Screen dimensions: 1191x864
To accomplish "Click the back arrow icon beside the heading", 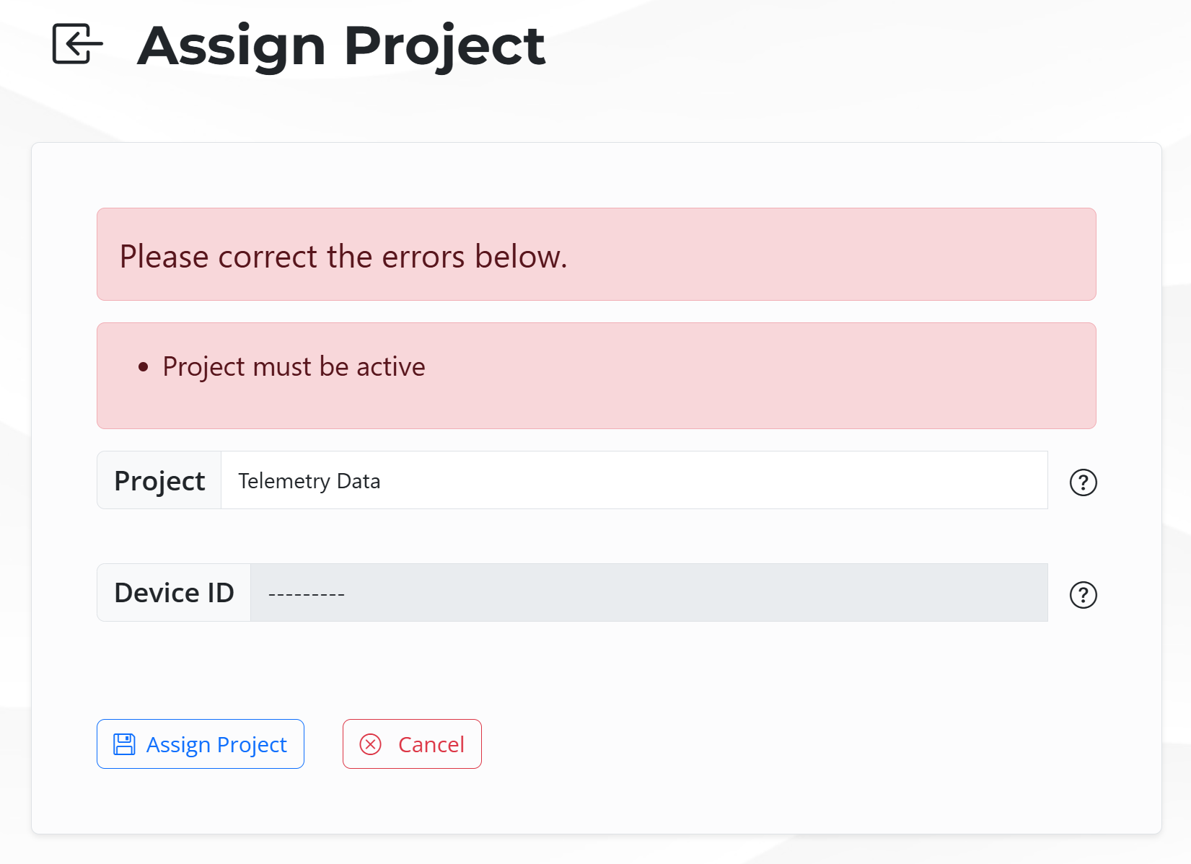I will click(77, 44).
